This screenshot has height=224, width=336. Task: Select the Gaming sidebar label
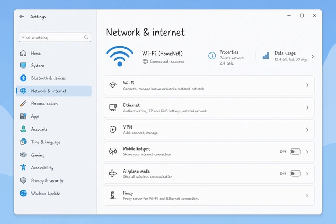(x=37, y=155)
